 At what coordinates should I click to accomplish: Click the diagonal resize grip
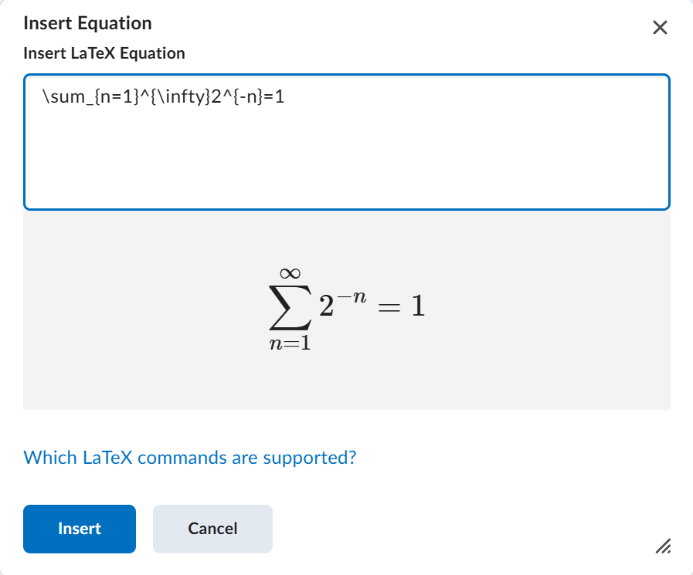[663, 547]
